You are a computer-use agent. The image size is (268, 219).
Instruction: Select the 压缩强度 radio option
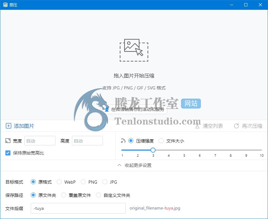(131, 141)
